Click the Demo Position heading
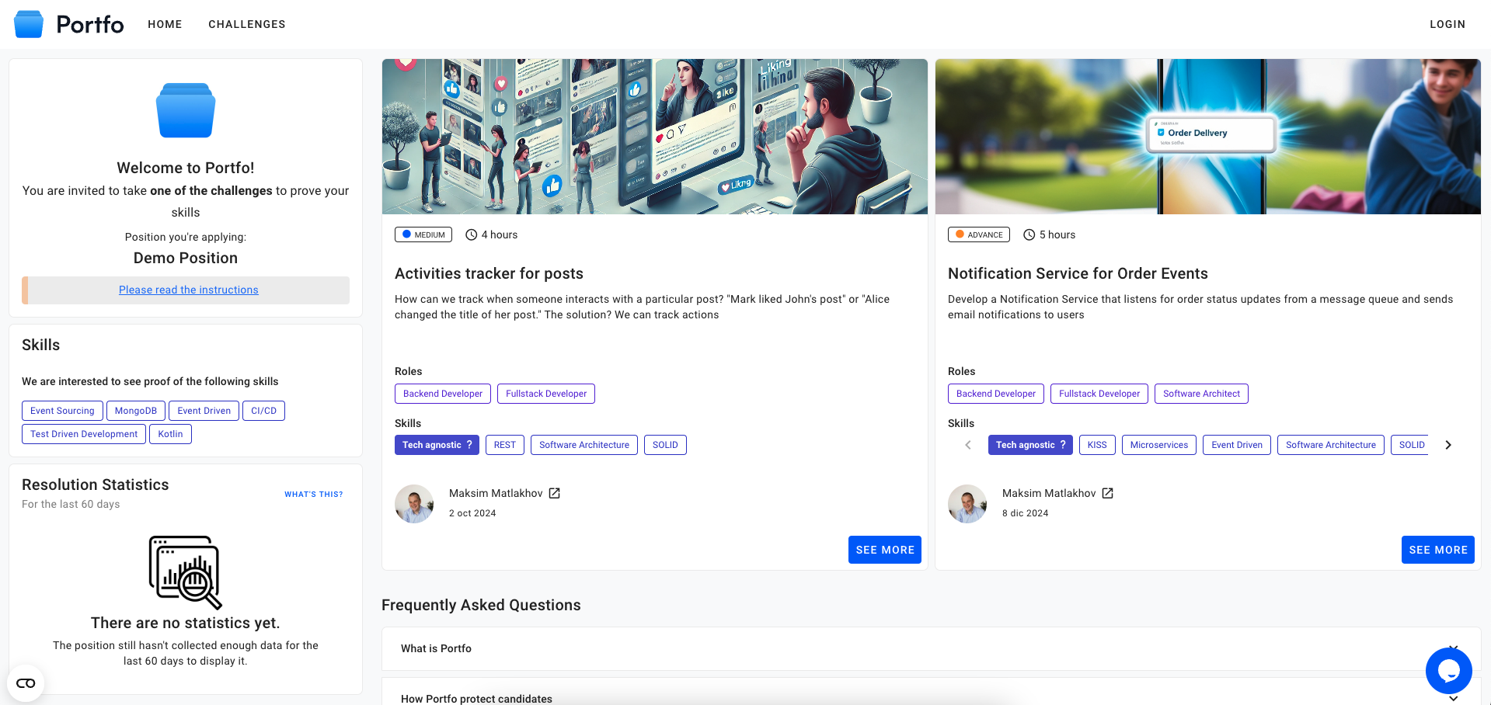 pyautogui.click(x=186, y=258)
